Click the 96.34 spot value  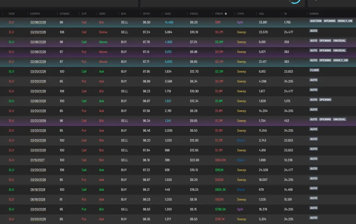[147, 121]
